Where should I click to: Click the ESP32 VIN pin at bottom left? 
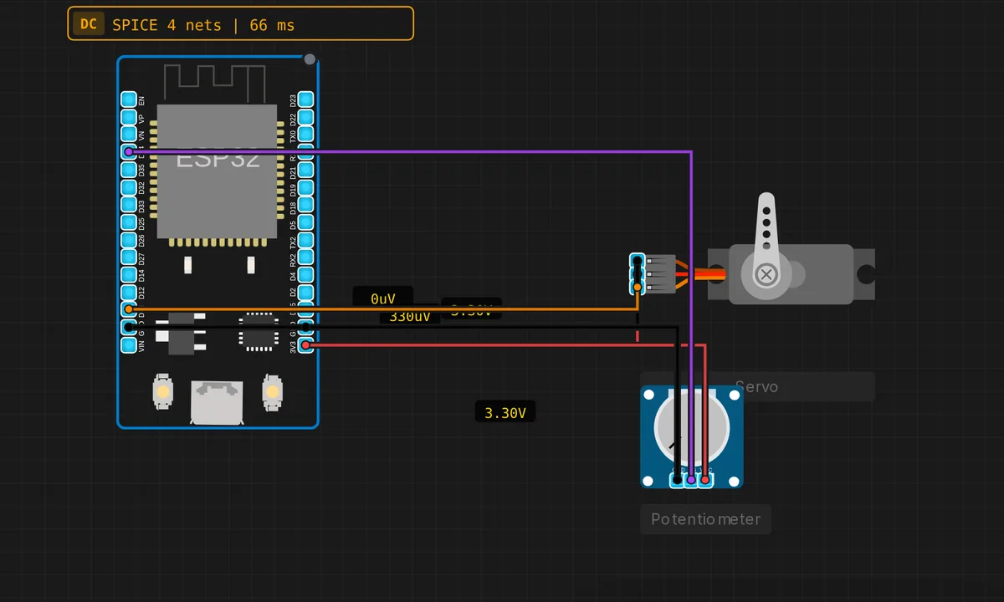tap(128, 345)
